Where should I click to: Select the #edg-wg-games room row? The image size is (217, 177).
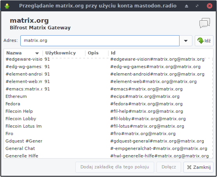point(108,67)
